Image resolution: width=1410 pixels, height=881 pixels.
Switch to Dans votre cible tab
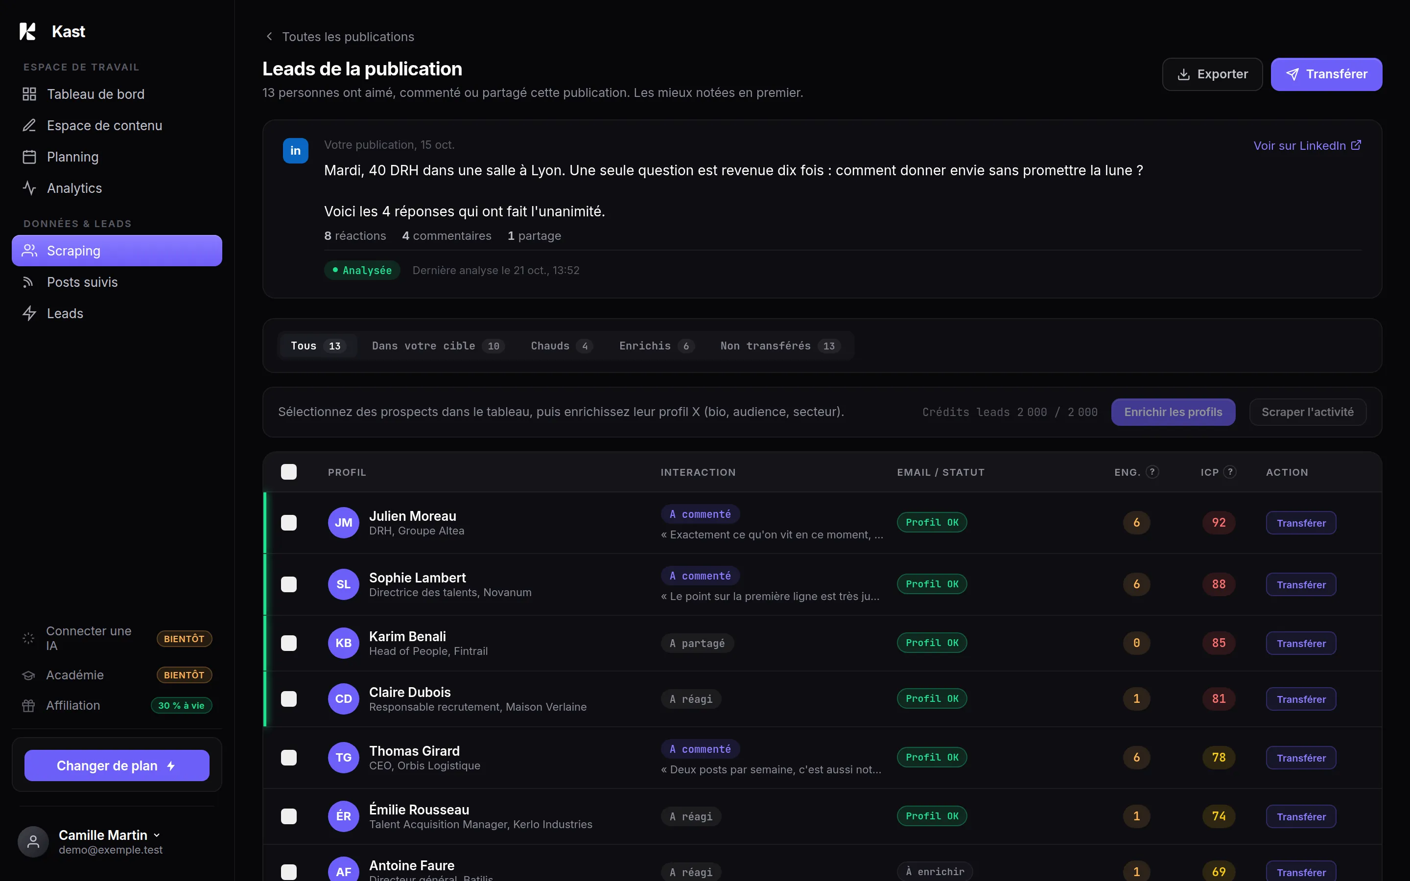(438, 346)
